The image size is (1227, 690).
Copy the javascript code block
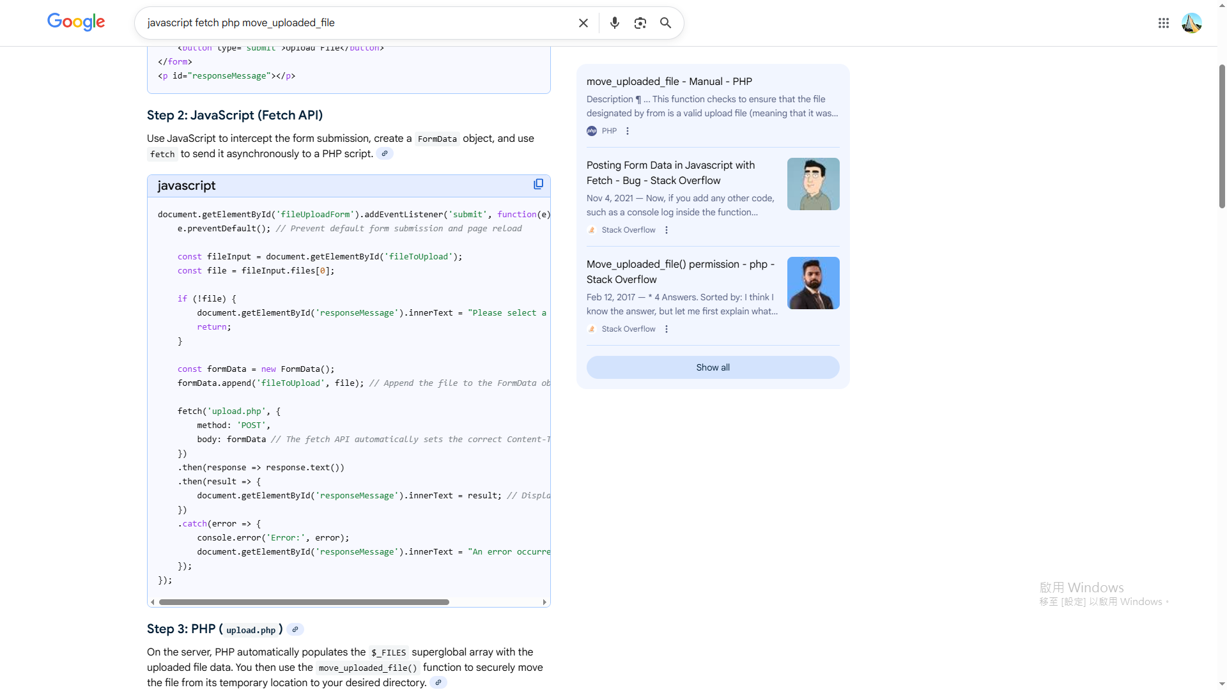(538, 185)
